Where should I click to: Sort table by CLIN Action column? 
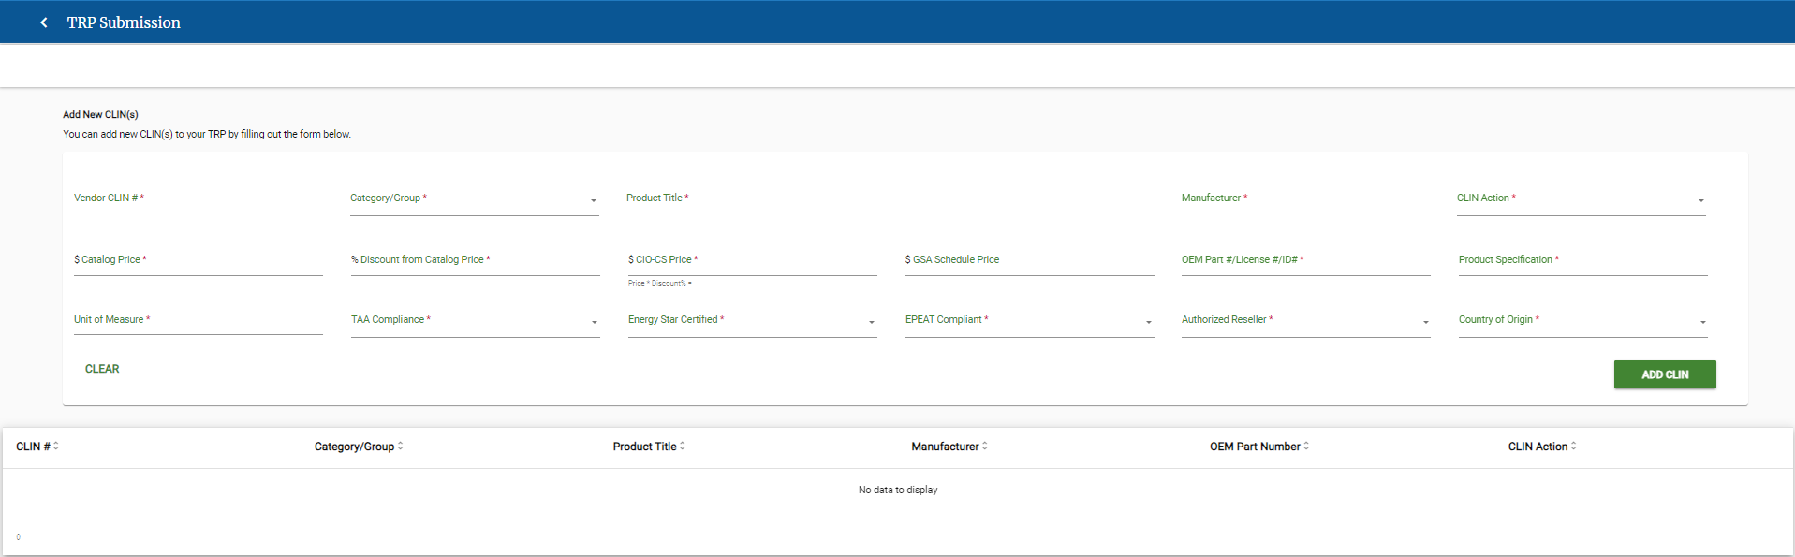tap(1542, 447)
